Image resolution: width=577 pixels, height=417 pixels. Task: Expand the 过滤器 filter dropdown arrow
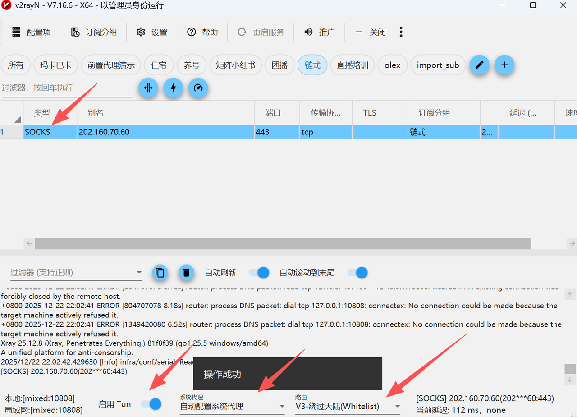139,273
